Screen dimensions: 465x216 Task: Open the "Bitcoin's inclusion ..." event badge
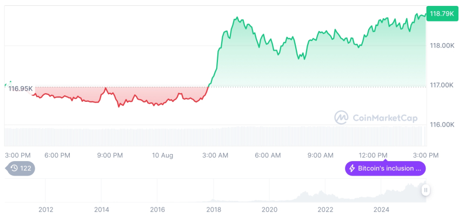click(385, 168)
